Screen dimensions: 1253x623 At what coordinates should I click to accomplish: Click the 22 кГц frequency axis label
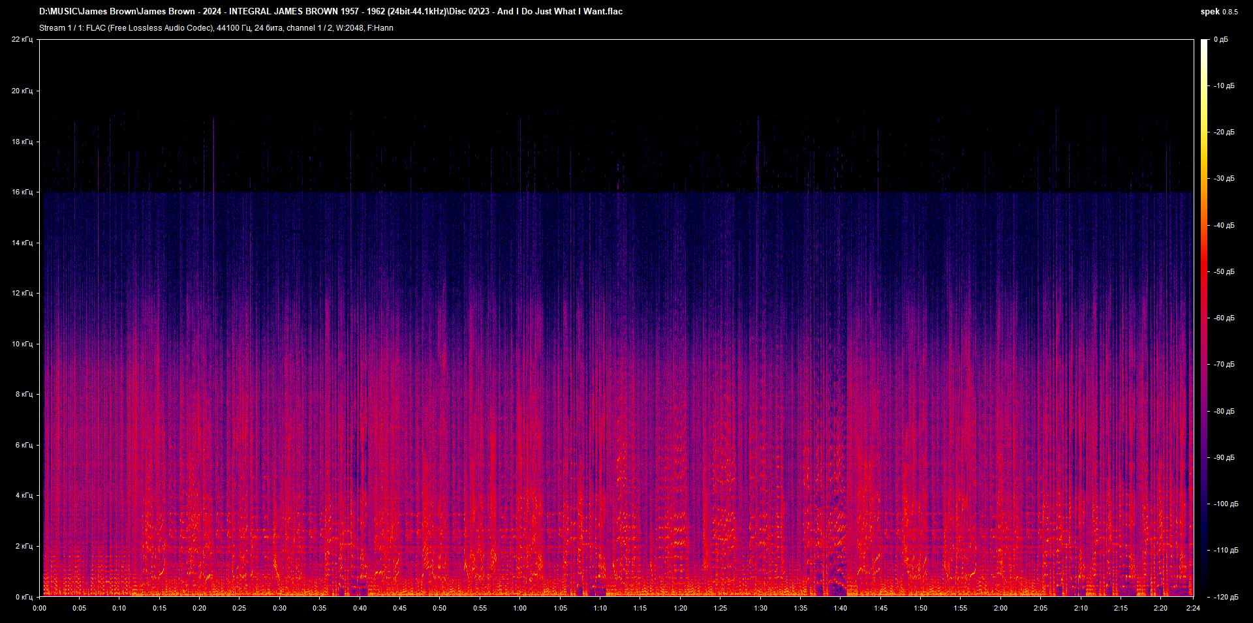[x=22, y=40]
